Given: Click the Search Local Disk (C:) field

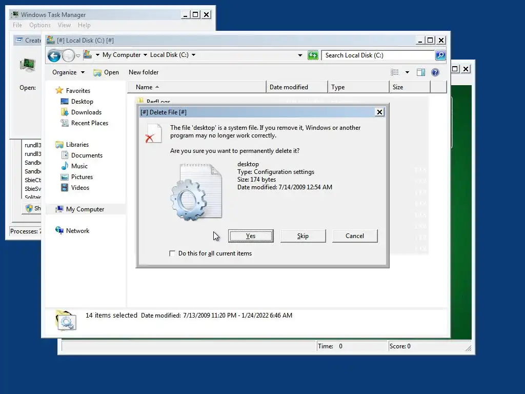Looking at the screenshot, I should 378,55.
